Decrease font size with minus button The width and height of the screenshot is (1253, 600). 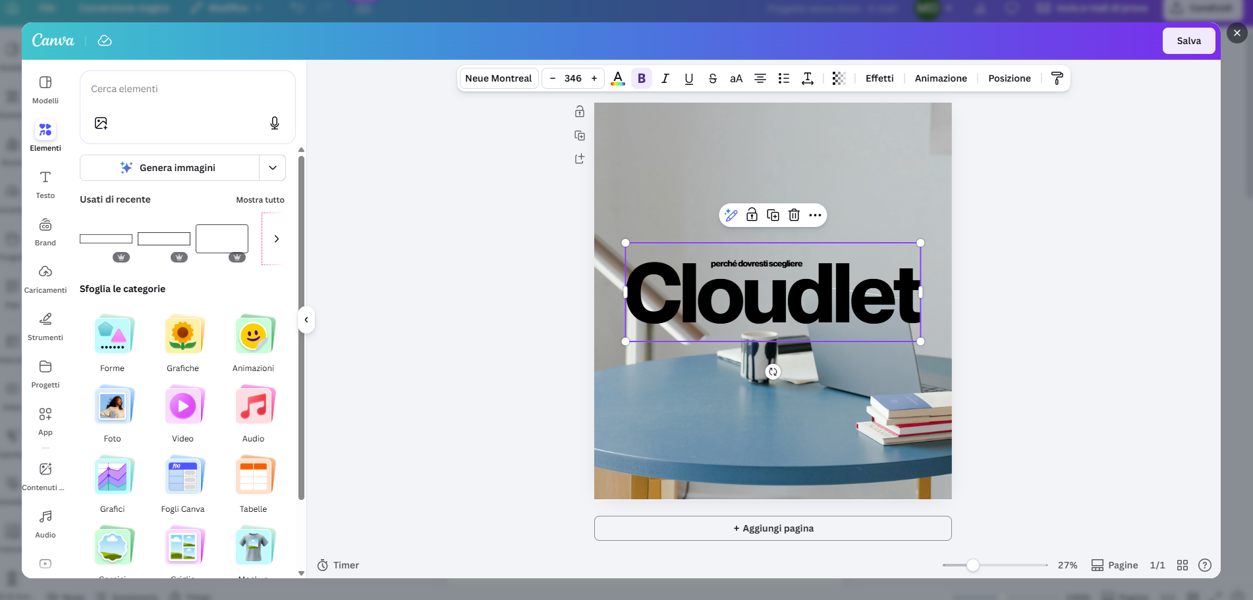coord(553,78)
